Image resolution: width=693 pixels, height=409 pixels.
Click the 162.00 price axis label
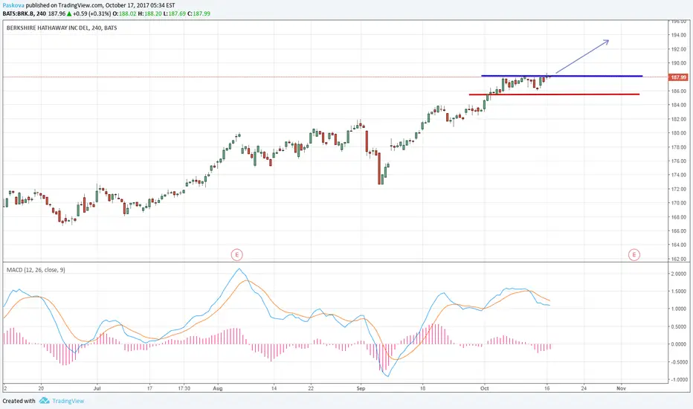point(678,259)
